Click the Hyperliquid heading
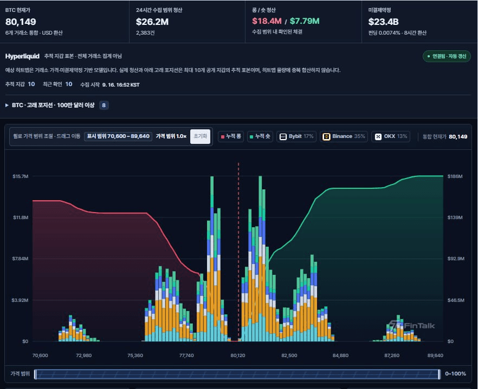478x389 pixels. (22, 56)
